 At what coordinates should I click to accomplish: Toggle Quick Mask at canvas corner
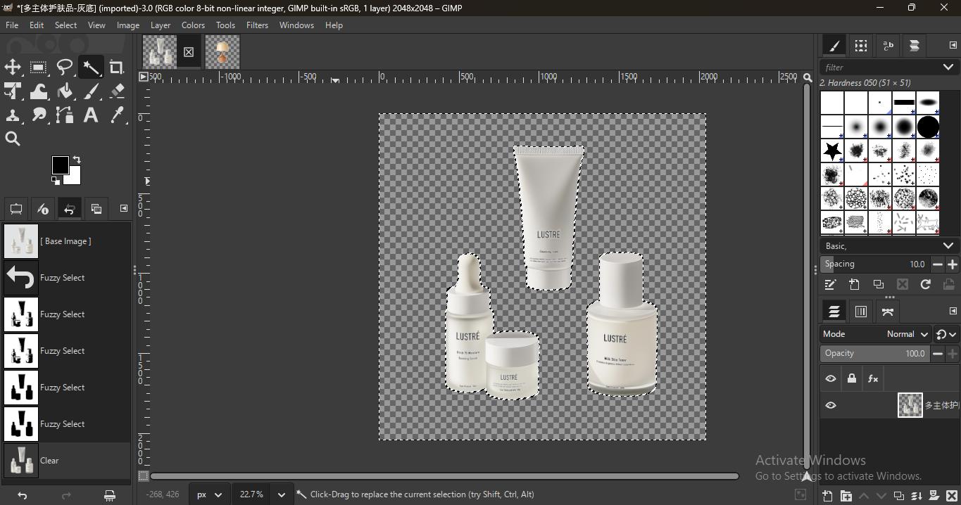(143, 476)
